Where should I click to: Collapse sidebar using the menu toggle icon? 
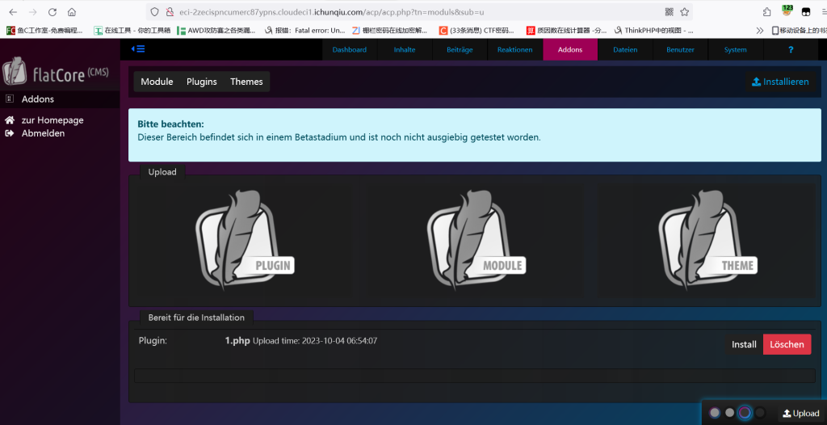[x=138, y=49]
